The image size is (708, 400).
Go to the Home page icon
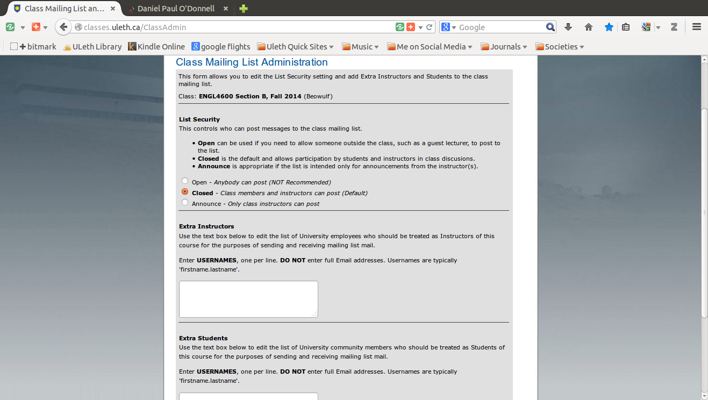(589, 27)
